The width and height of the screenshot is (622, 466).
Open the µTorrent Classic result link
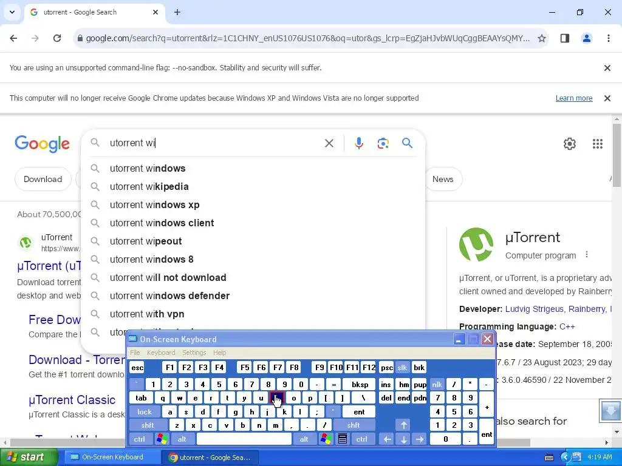pos(72,400)
